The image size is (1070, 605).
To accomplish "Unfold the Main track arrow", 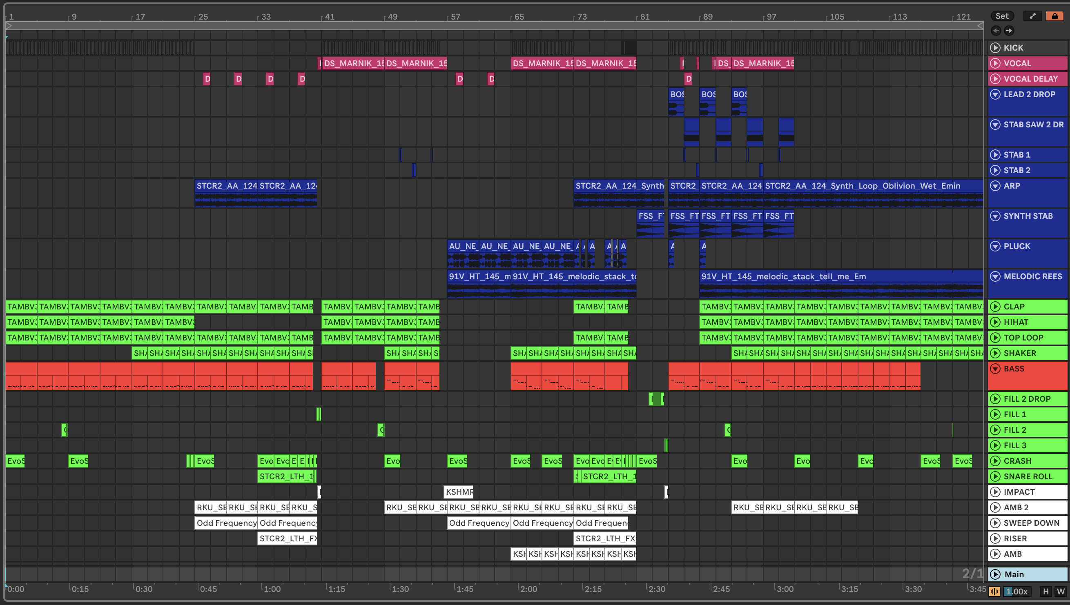I will pos(995,574).
